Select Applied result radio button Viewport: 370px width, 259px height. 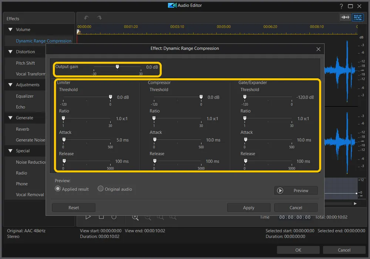58,189
